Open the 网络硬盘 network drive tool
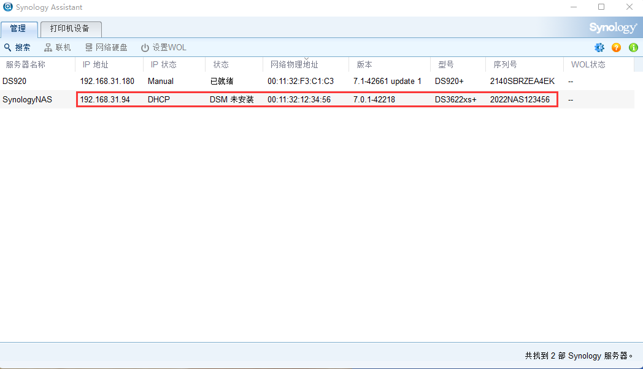643x369 pixels. pos(106,48)
